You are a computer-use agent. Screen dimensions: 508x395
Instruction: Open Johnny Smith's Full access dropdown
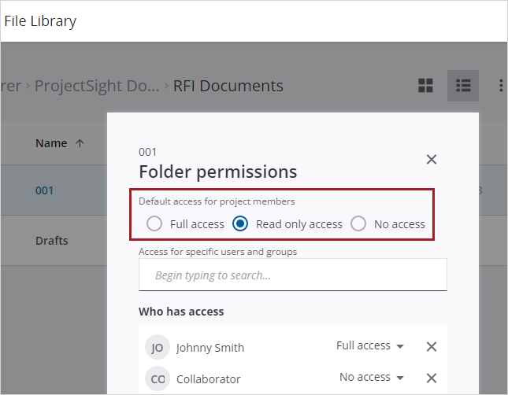[x=370, y=345]
